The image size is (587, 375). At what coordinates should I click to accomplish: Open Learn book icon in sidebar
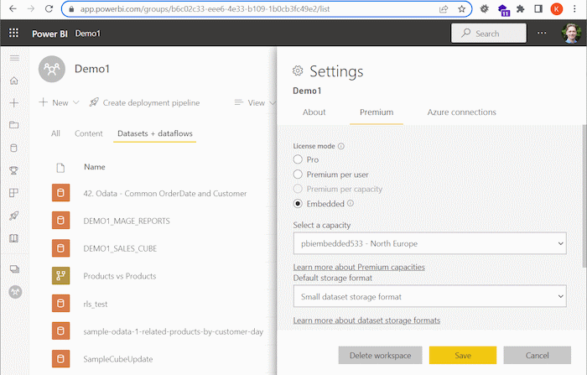pos(14,238)
